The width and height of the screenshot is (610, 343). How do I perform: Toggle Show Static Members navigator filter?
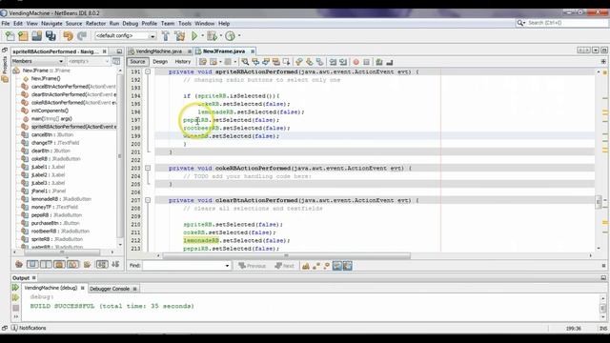pyautogui.click(x=46, y=265)
